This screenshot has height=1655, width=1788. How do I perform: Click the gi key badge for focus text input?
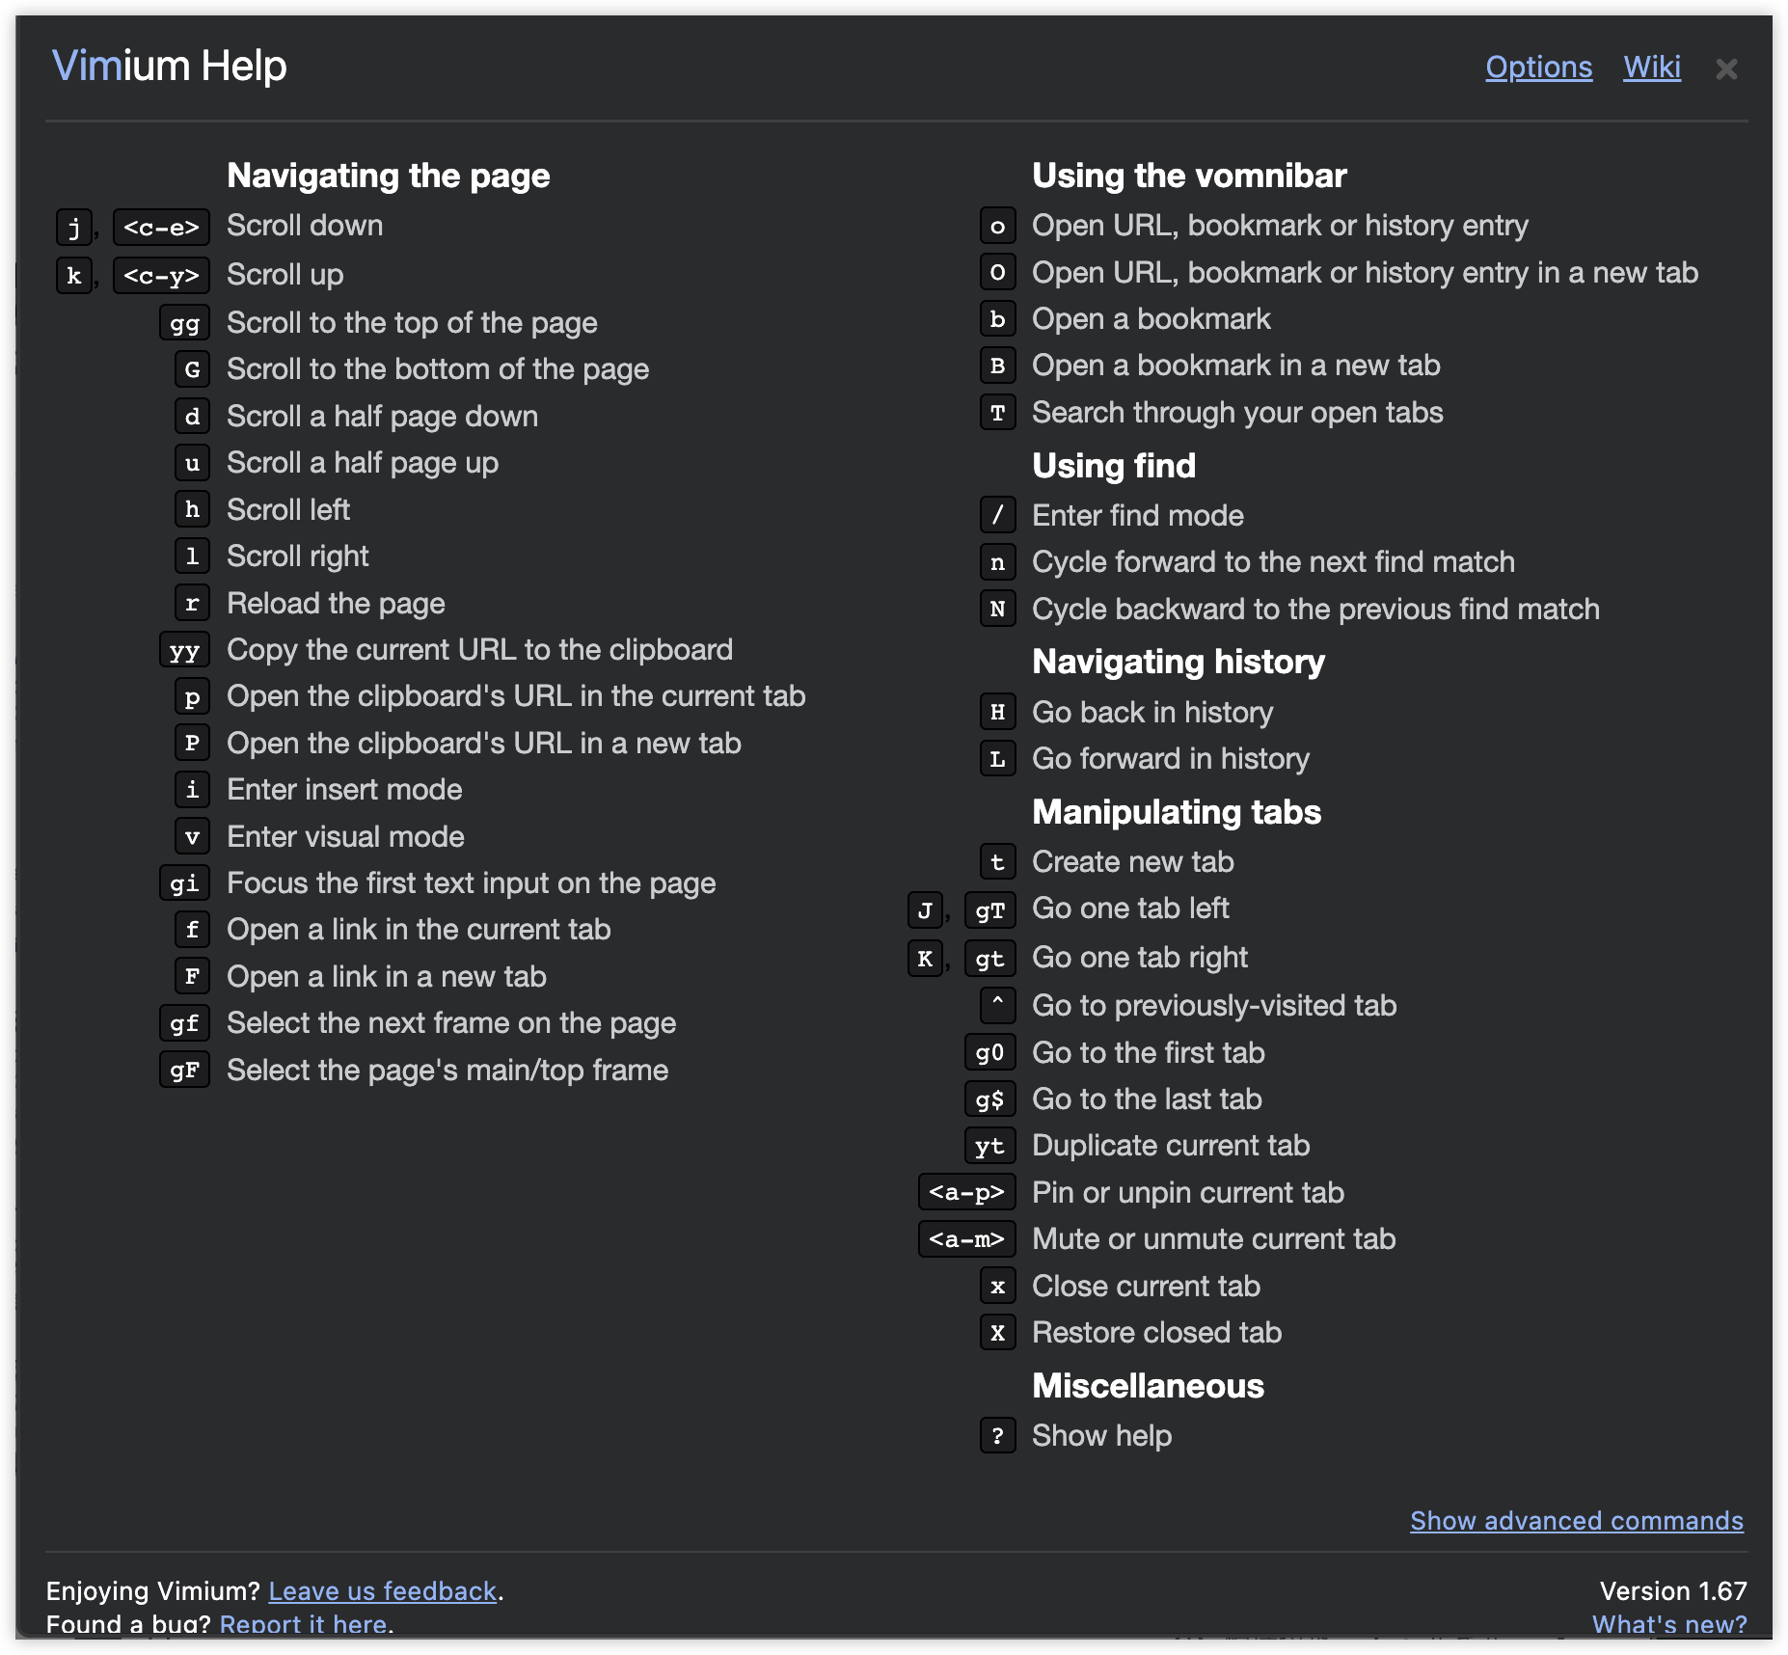pyautogui.click(x=184, y=883)
